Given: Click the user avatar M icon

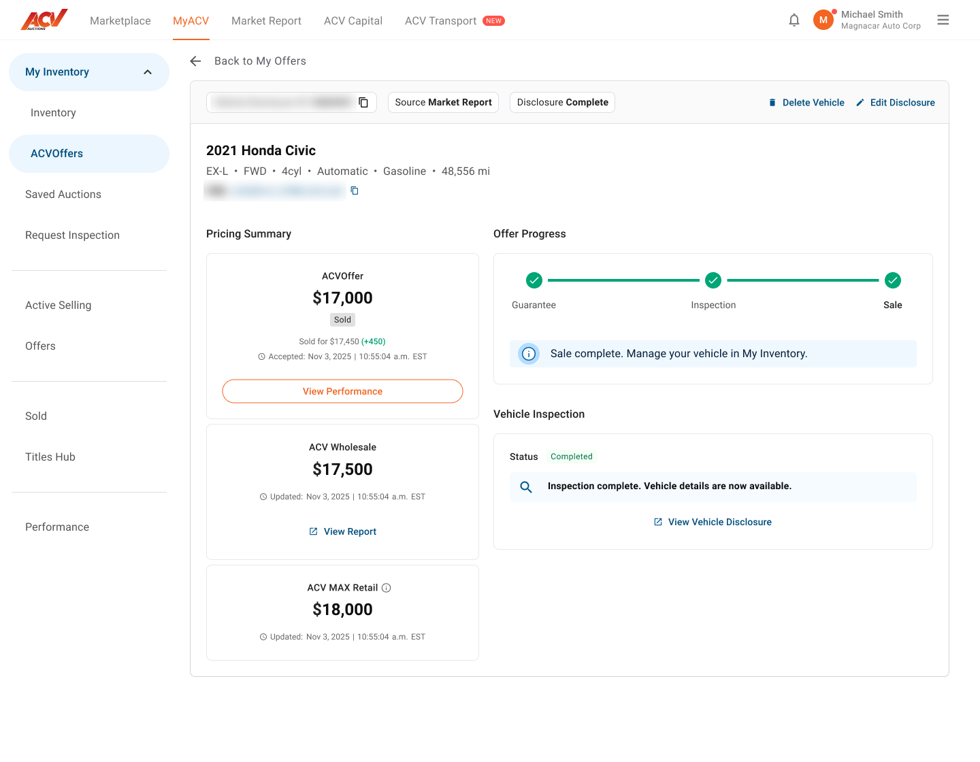Looking at the screenshot, I should pos(823,20).
